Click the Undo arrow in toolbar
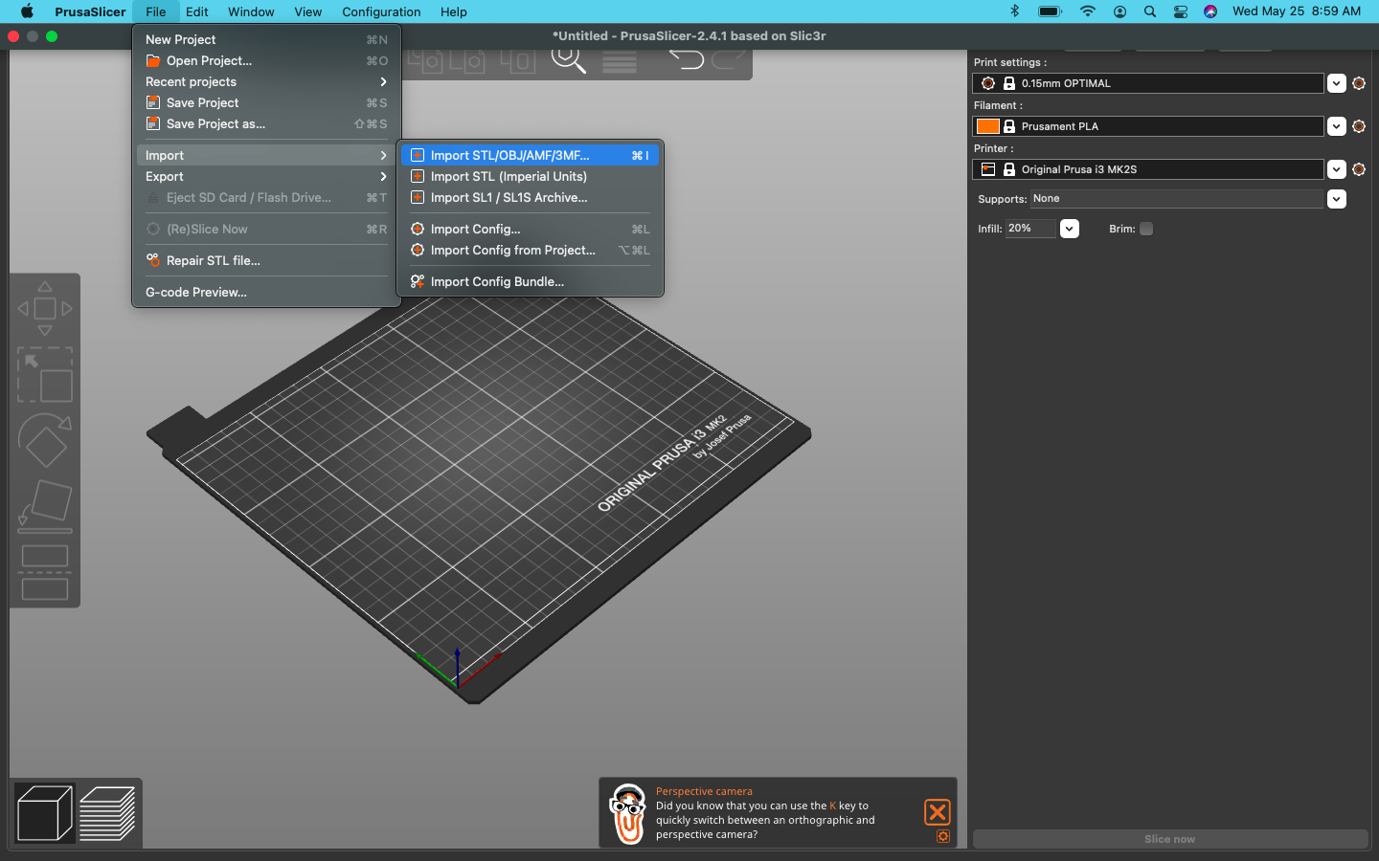This screenshot has width=1379, height=861. tap(686, 59)
